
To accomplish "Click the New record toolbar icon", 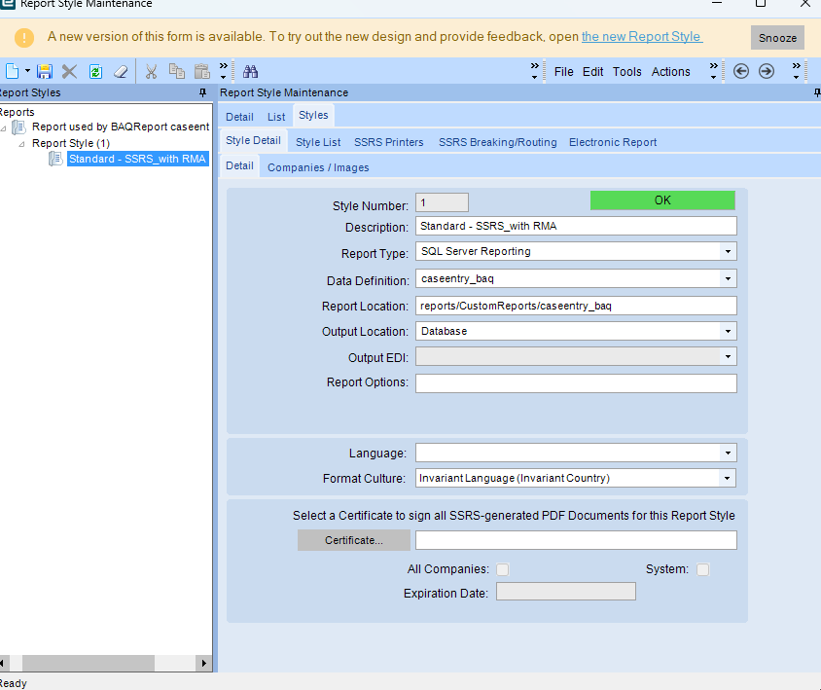I will click(x=12, y=71).
